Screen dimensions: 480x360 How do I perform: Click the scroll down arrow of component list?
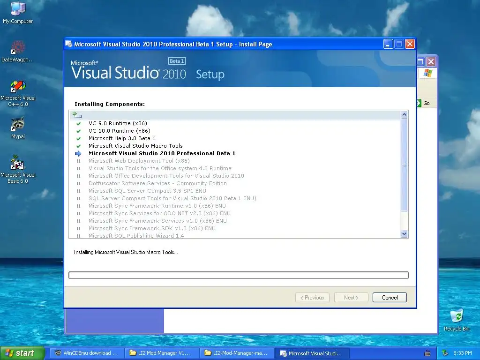(x=404, y=234)
